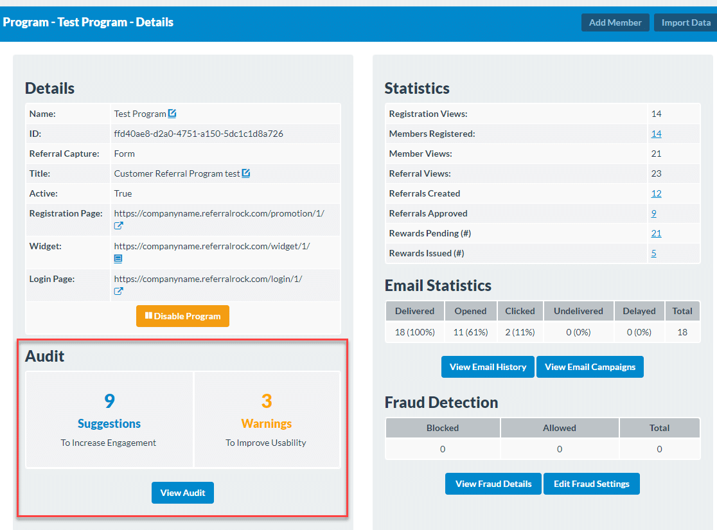This screenshot has height=530, width=717.
Task: Select the 3 Warnings audit tile
Action: coord(267,420)
